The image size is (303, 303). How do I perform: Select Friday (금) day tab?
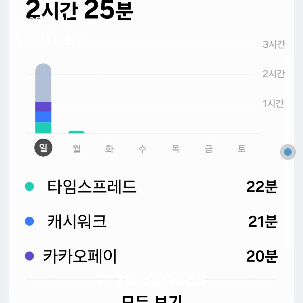click(209, 148)
